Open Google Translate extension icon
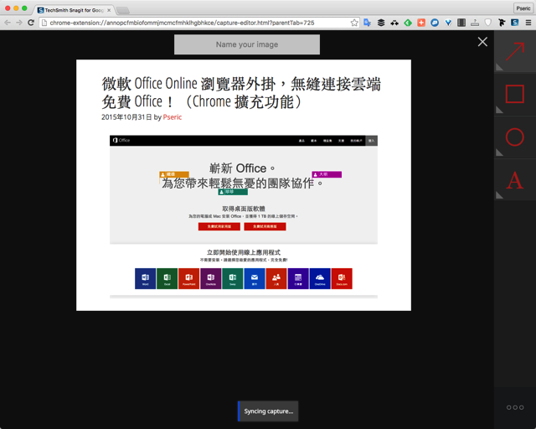Screen dimensions: 536x429 pyautogui.click(x=368, y=23)
